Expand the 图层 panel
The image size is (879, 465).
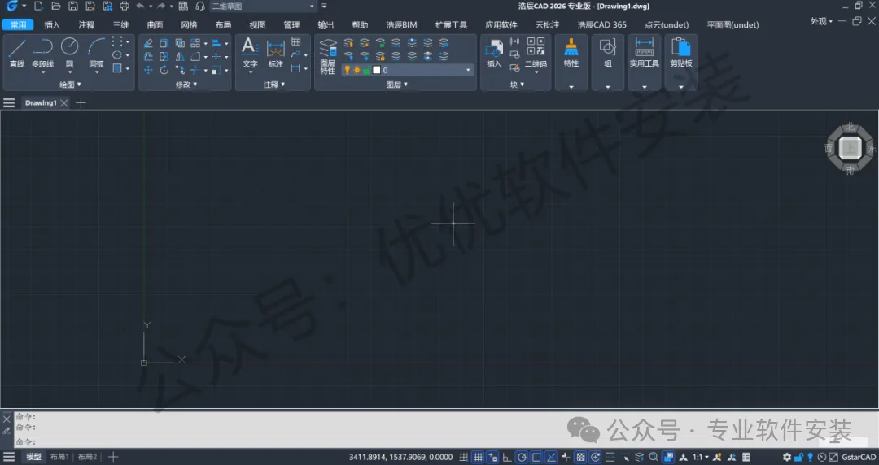[x=397, y=85]
